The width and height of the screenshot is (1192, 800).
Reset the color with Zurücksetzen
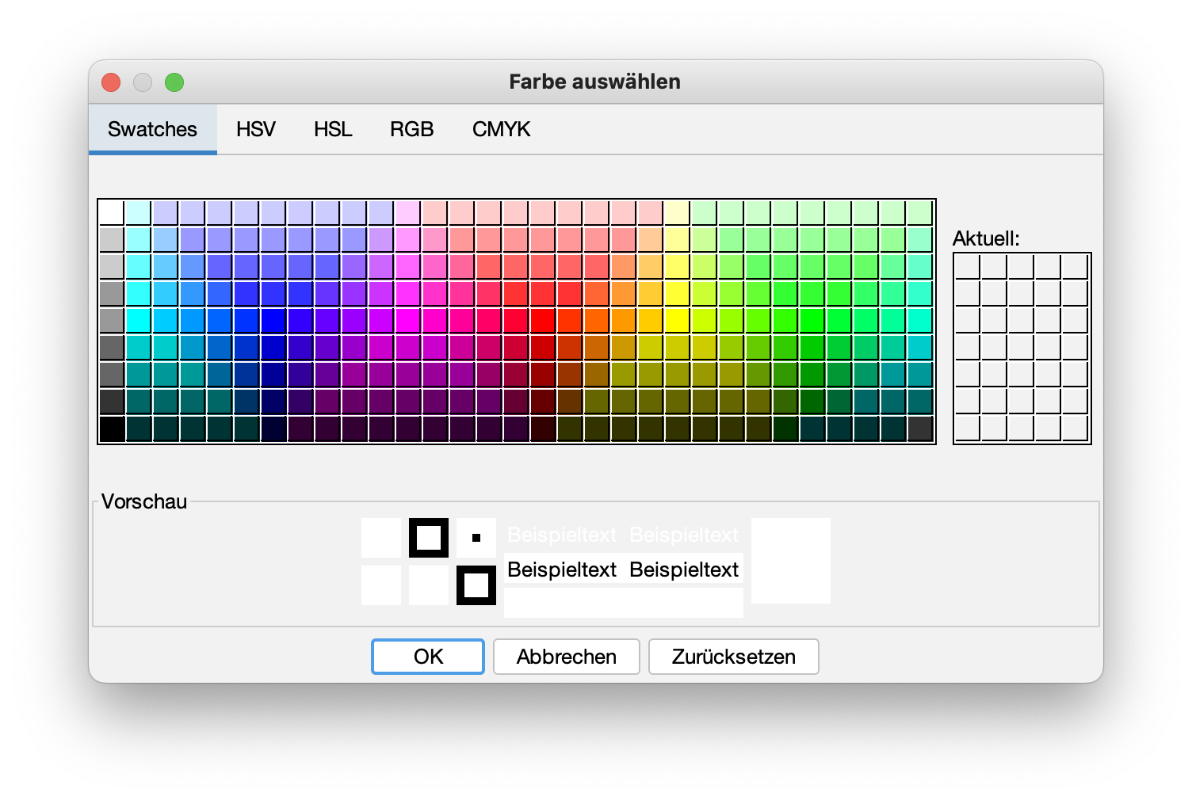733,657
